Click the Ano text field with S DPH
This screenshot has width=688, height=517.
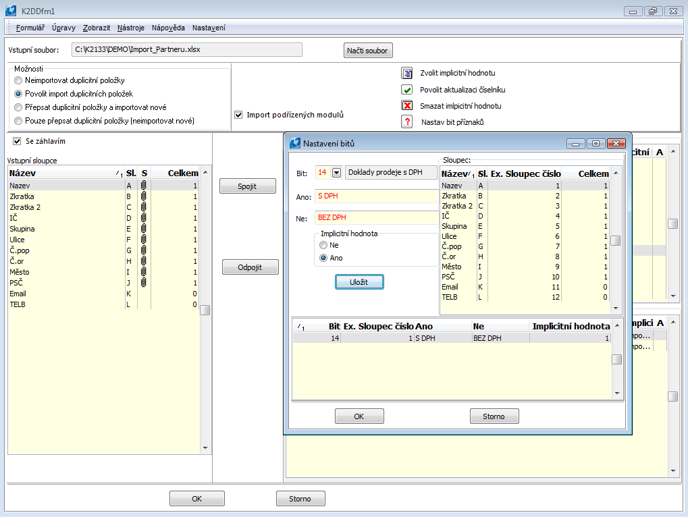pos(377,196)
